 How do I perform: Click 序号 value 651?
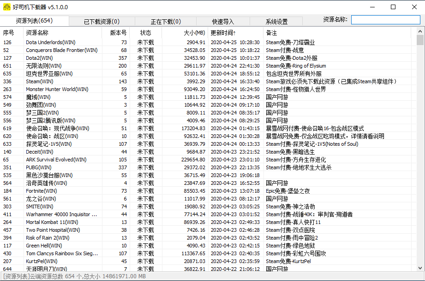(x=7, y=66)
